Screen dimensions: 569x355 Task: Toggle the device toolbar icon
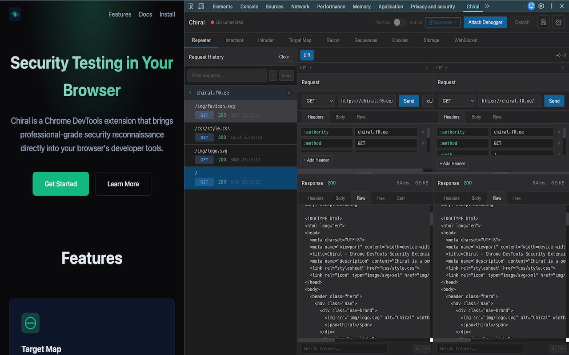[x=201, y=6]
